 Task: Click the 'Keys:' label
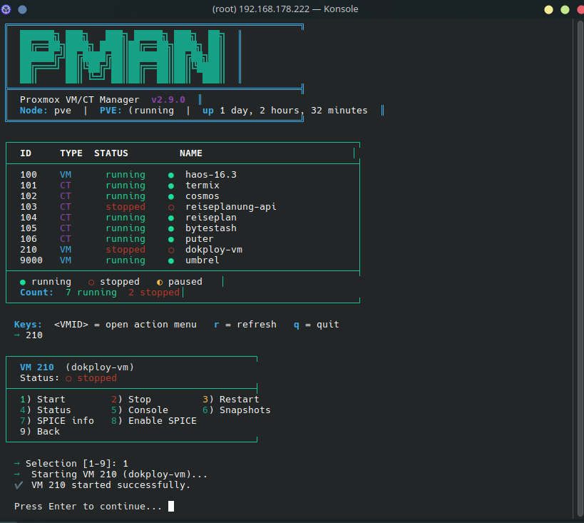29,325
